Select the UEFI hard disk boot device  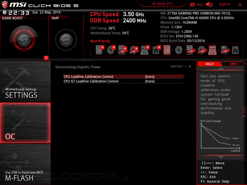point(99,50)
